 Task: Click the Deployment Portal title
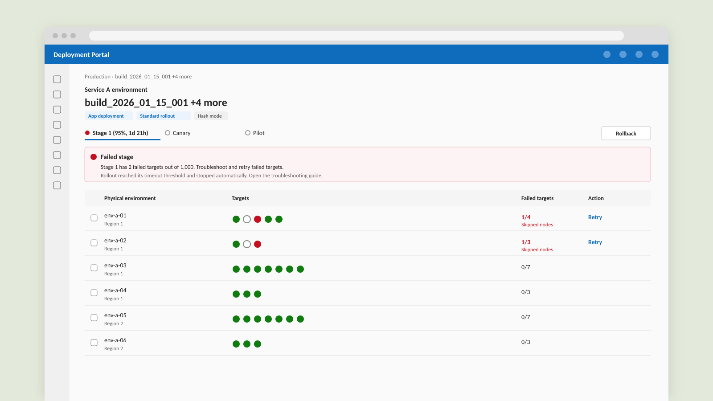coord(81,55)
